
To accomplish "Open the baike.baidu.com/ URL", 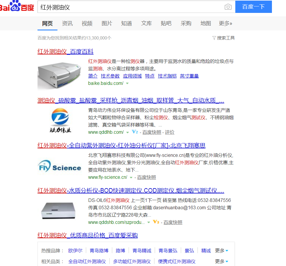I will point(106,83).
